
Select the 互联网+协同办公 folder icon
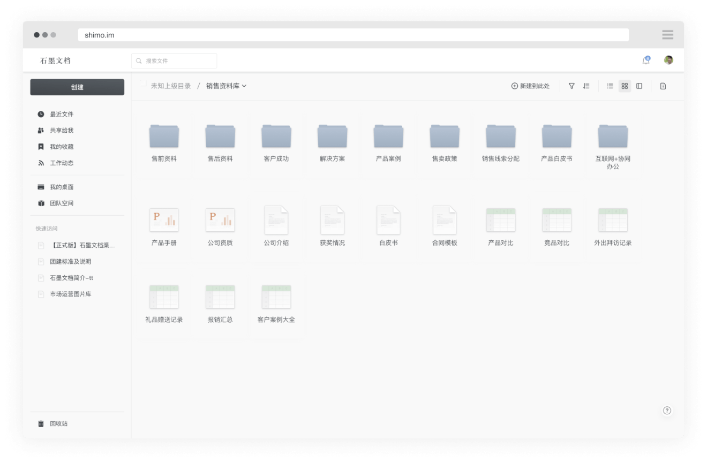click(x=613, y=136)
